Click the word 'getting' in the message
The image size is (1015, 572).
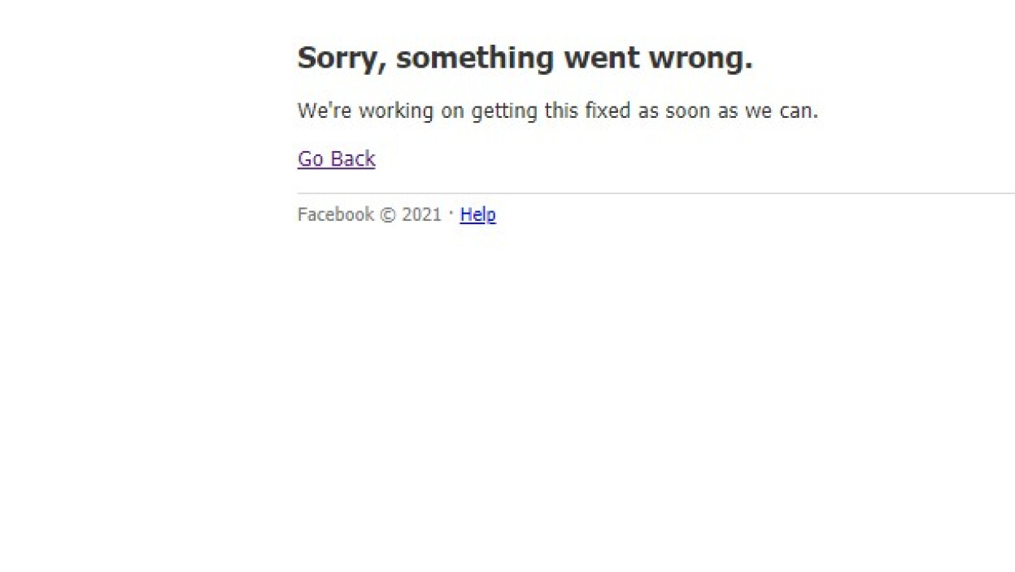pos(504,112)
